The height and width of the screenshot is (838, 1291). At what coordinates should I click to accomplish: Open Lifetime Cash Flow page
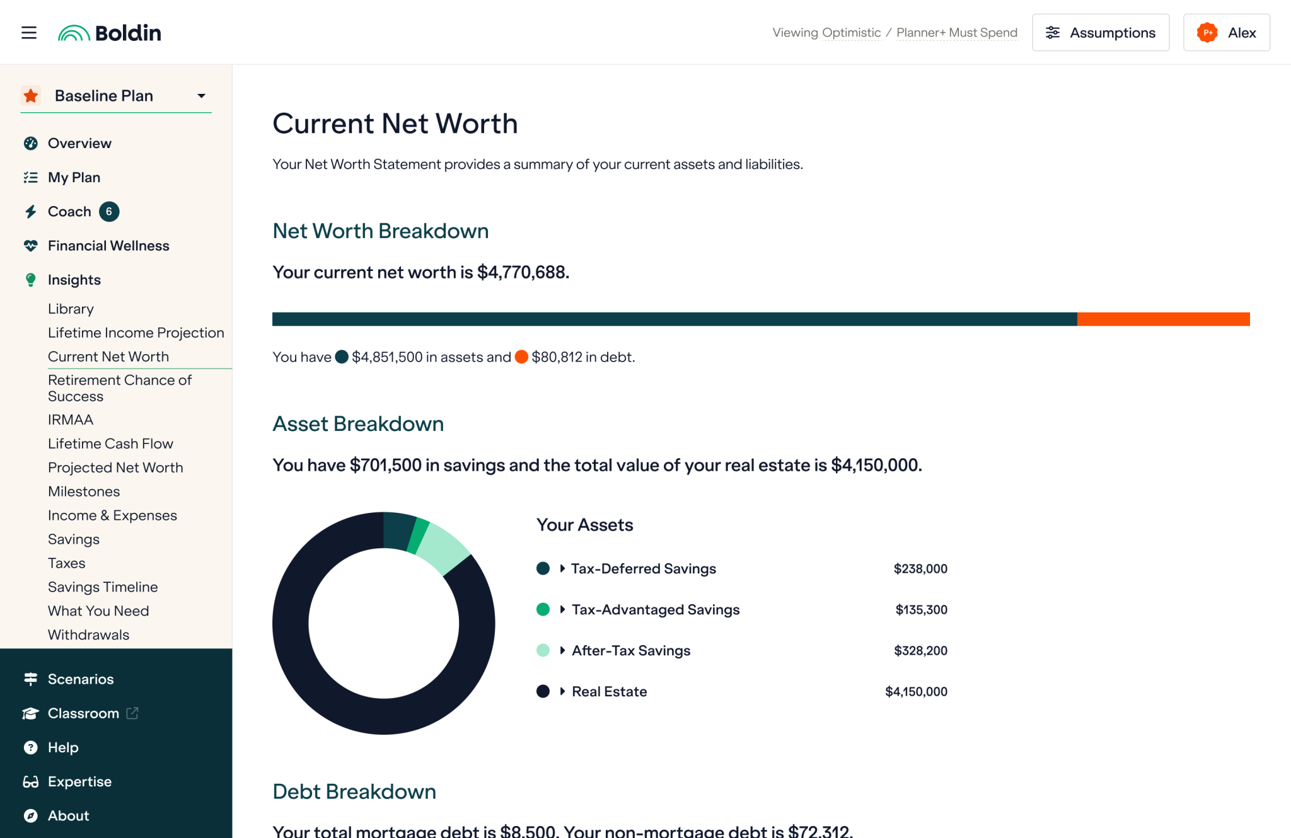tap(110, 444)
